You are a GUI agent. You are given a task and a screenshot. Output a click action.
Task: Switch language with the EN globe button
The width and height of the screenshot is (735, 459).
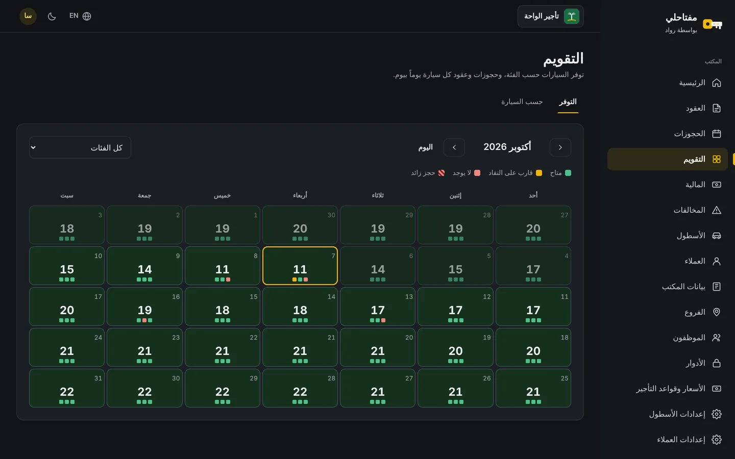(x=80, y=16)
